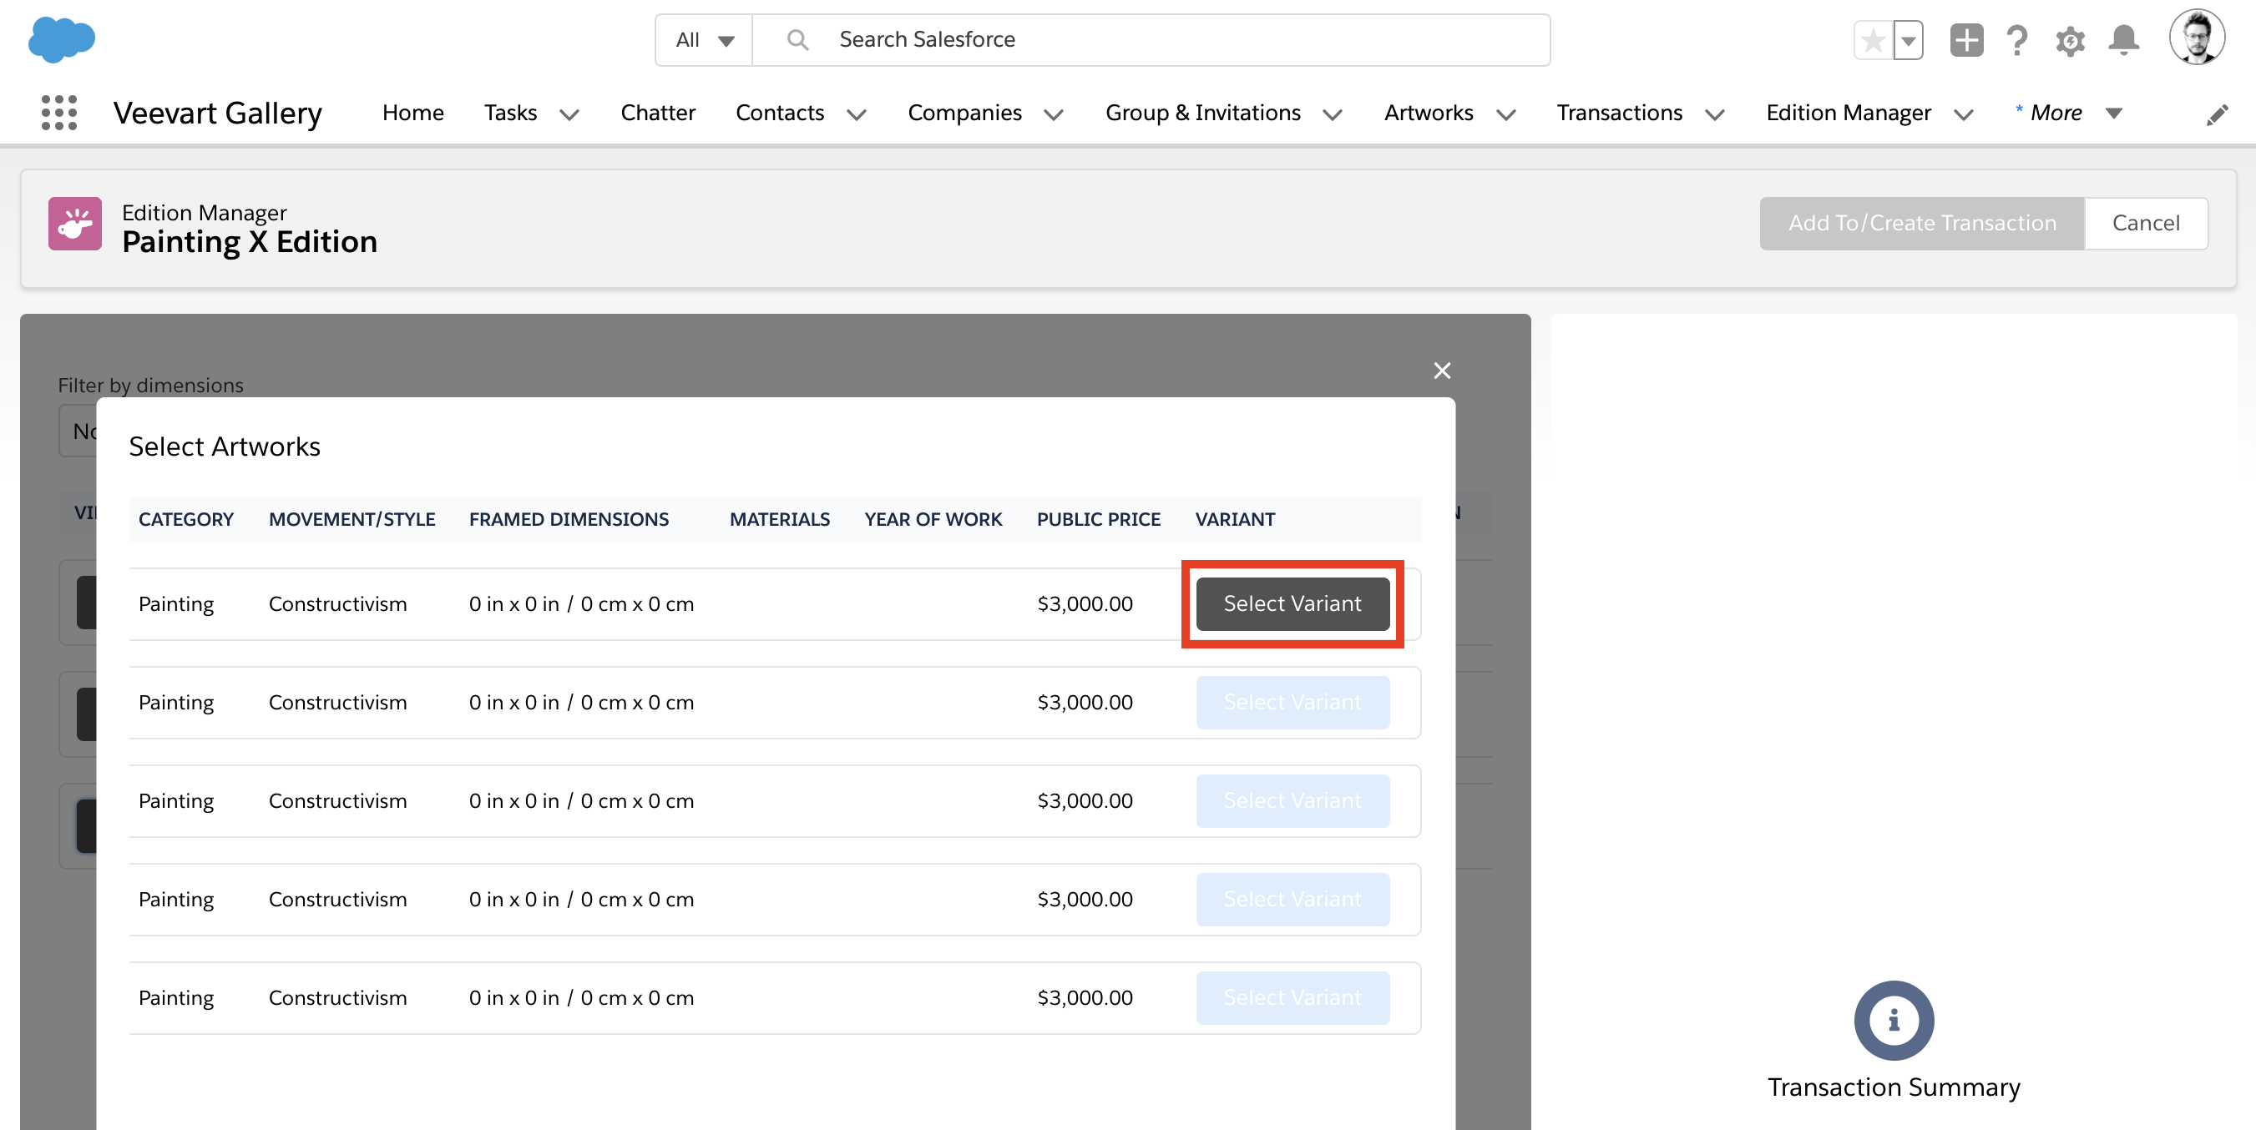Viewport: 2256px width, 1130px height.
Task: Click the highlighted Select Variant button
Action: pyautogui.click(x=1292, y=603)
